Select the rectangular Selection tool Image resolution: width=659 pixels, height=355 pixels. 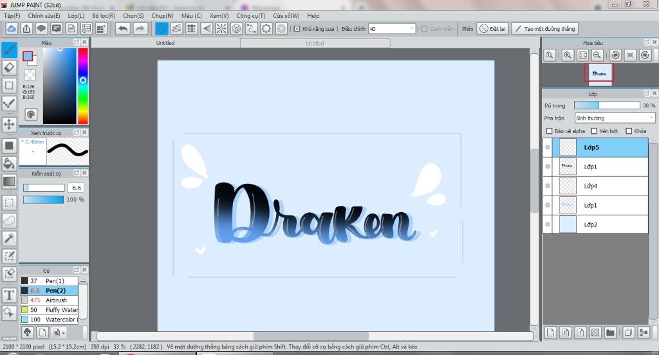[9, 203]
